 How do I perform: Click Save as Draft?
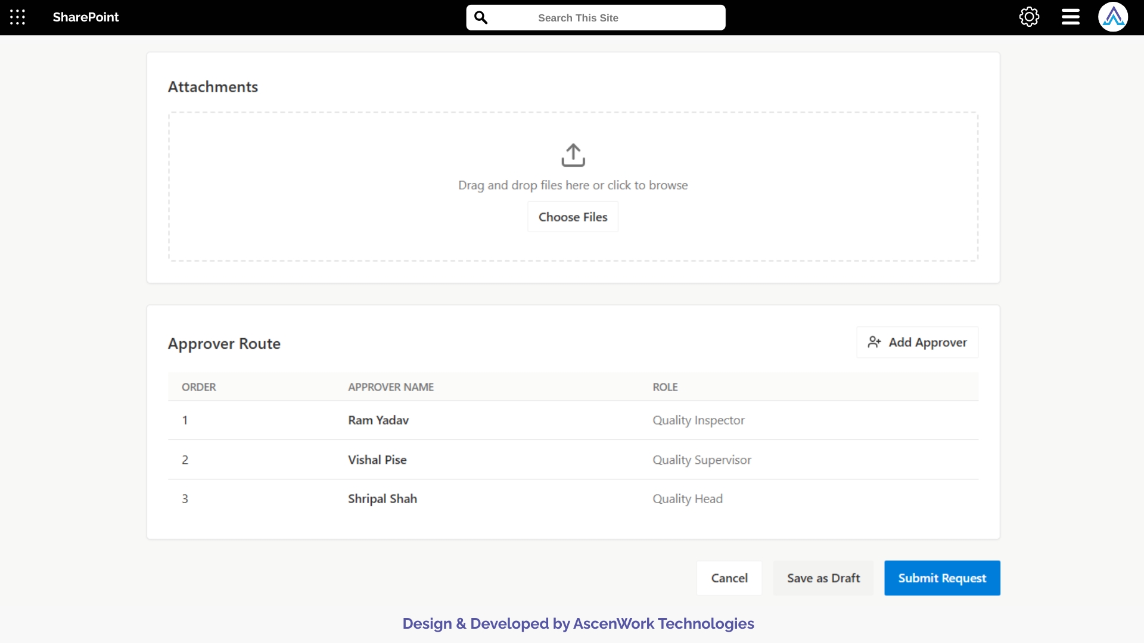pyautogui.click(x=822, y=578)
